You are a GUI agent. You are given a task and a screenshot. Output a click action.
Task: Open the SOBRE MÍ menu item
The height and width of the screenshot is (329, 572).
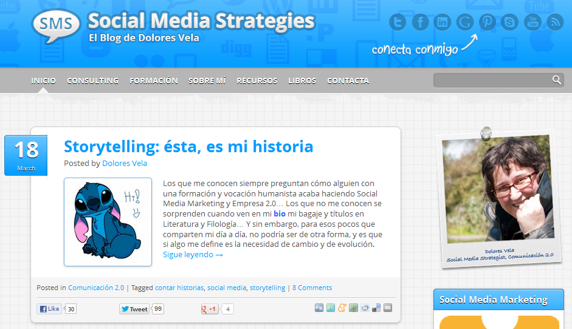pyautogui.click(x=207, y=81)
